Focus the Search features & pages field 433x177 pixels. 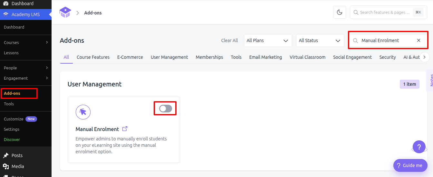[389, 12]
